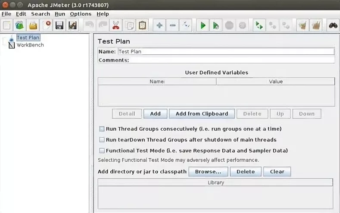
Task: Click the Save disk icon
Action: click(59, 25)
